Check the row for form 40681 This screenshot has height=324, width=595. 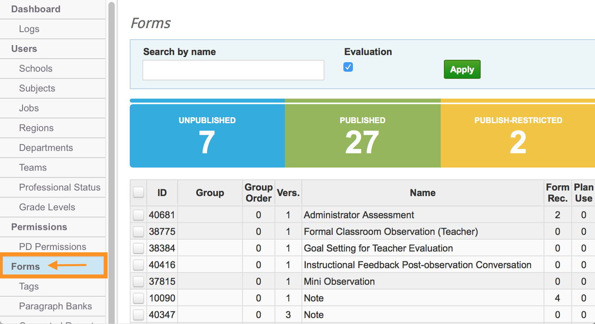coord(138,215)
